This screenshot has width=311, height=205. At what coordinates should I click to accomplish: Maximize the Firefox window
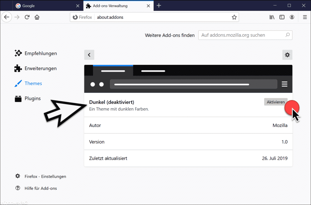(x=289, y=5)
